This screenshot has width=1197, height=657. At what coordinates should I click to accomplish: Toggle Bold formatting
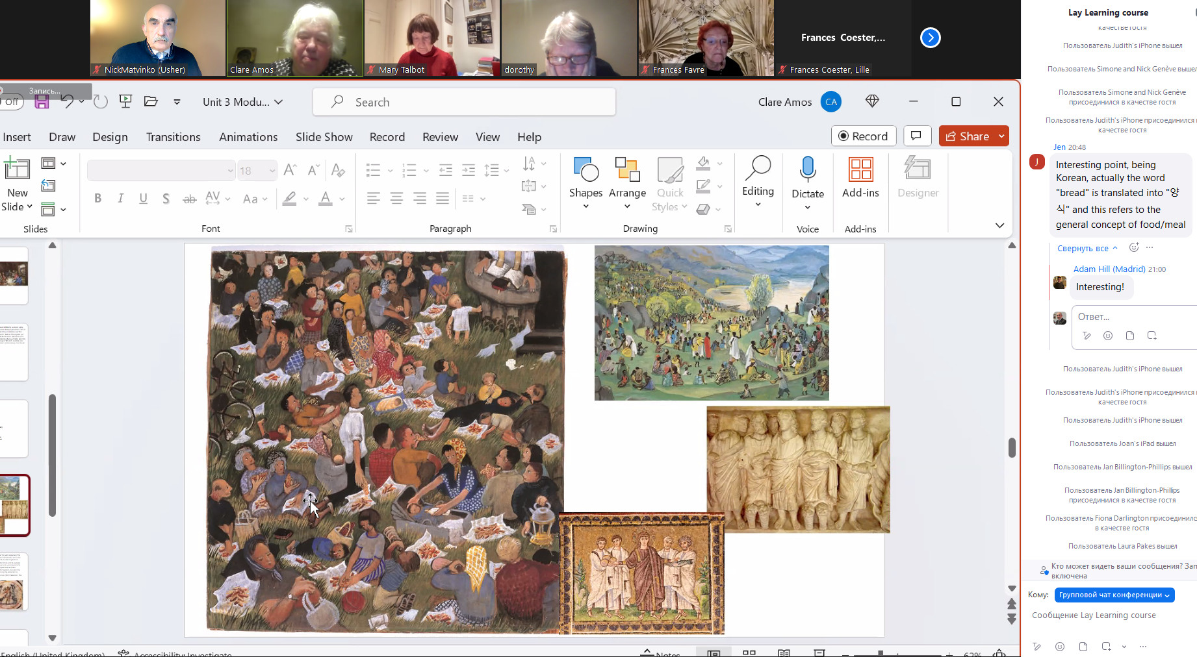click(x=97, y=199)
